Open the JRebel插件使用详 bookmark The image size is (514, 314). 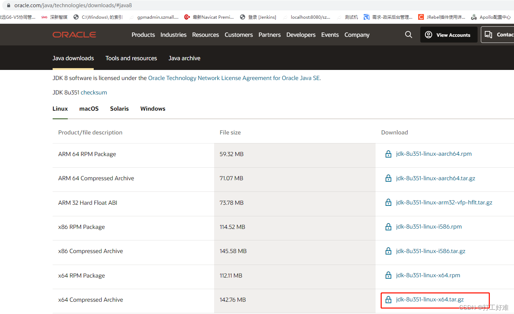click(x=442, y=17)
